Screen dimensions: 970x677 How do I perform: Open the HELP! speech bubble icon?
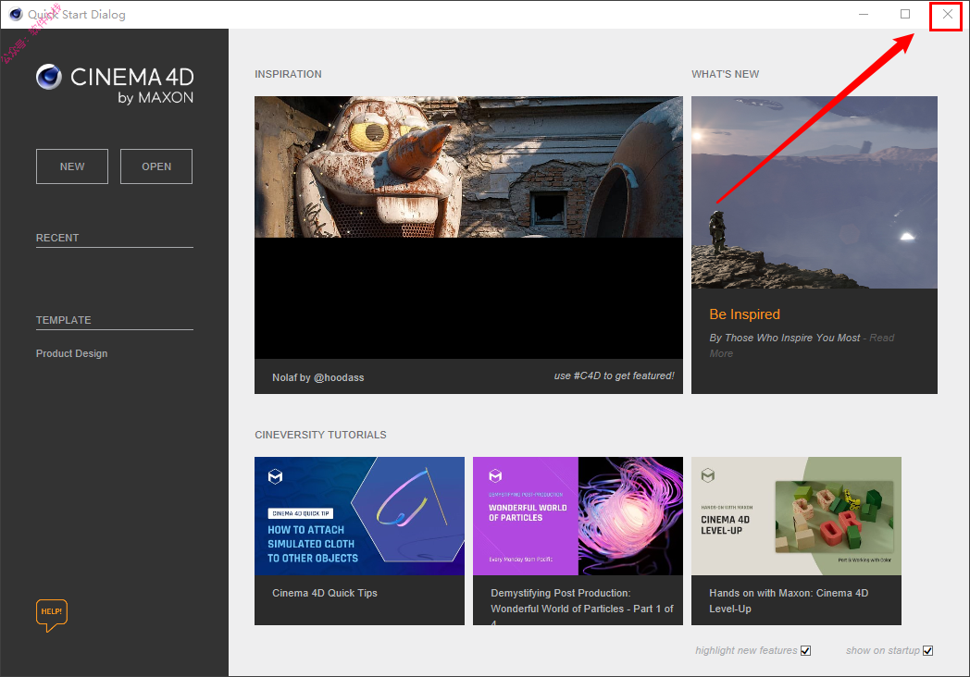point(51,615)
